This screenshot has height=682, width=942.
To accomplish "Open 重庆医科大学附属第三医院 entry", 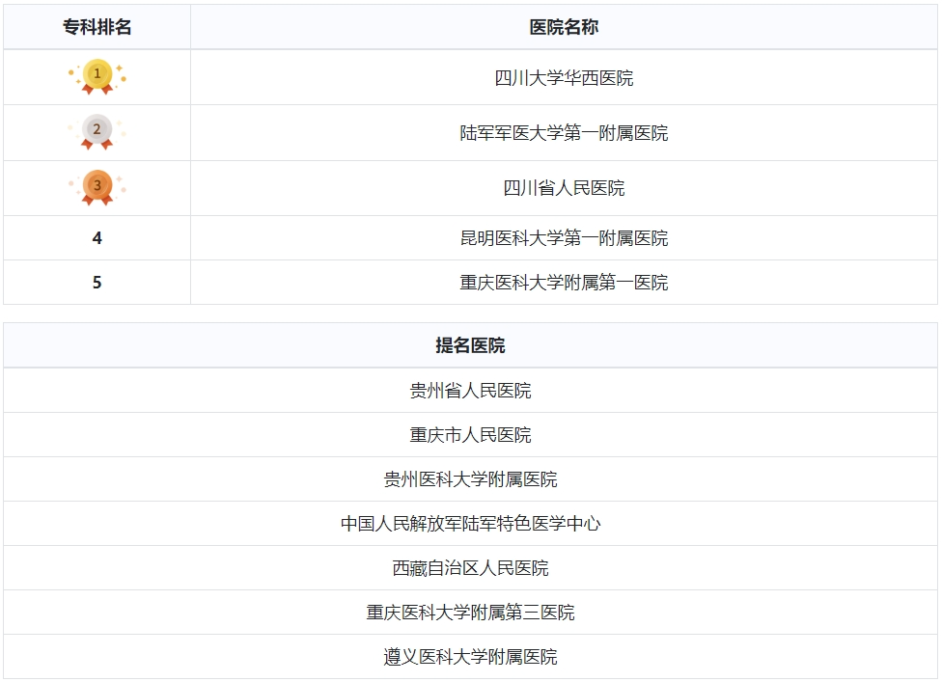I will pyautogui.click(x=470, y=613).
